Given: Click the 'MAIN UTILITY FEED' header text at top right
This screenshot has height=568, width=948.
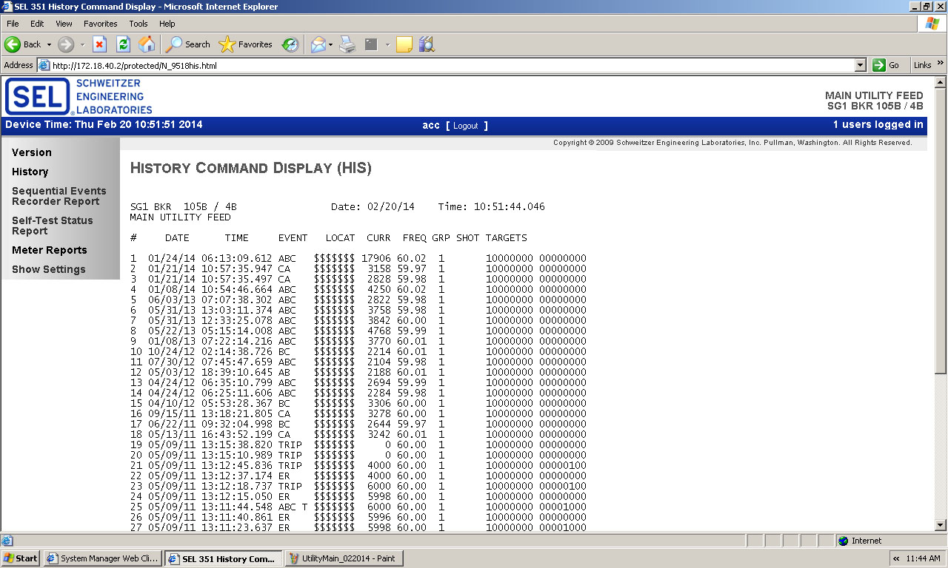Looking at the screenshot, I should click(x=874, y=95).
